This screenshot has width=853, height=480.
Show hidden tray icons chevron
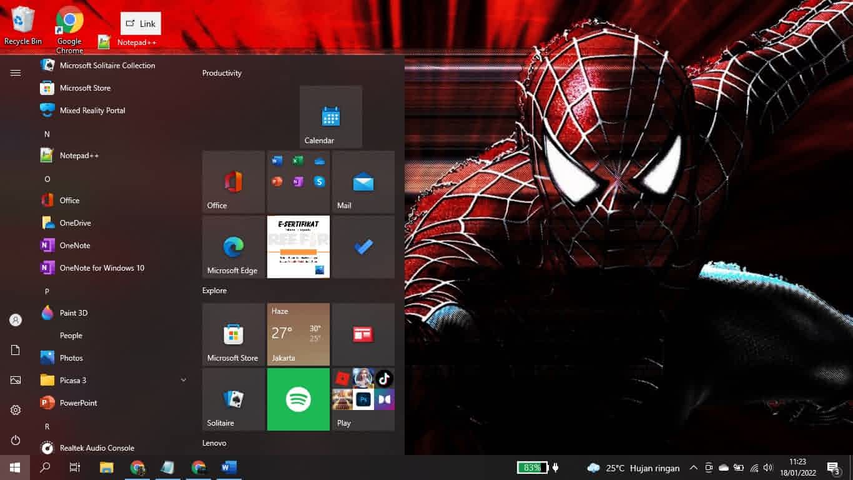(x=694, y=467)
